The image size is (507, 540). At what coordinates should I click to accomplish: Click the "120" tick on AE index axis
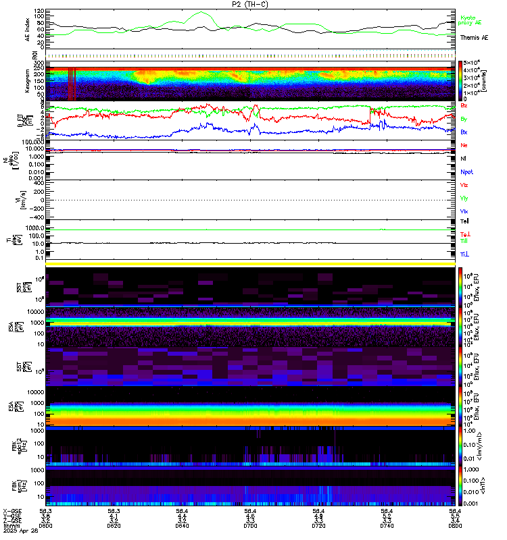coord(39,11)
